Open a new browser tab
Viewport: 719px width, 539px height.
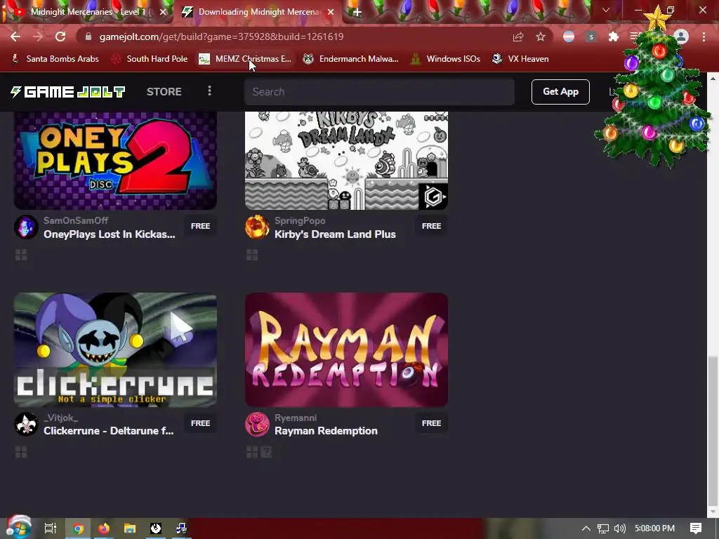pos(357,13)
